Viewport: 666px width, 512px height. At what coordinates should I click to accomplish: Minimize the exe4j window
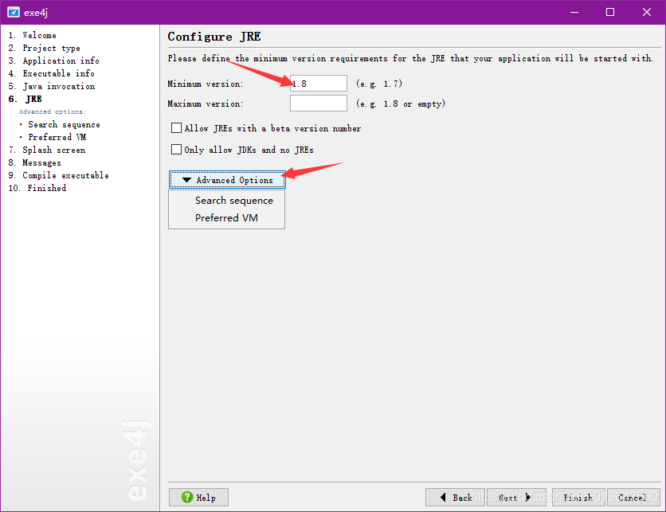[574, 12]
